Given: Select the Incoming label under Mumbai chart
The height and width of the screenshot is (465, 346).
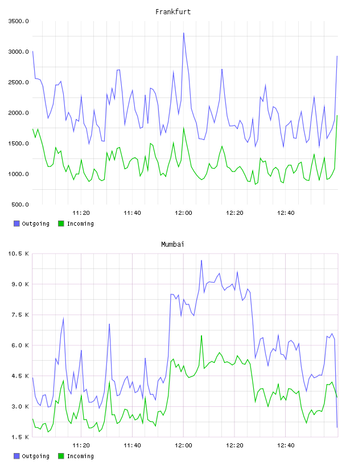Looking at the screenshot, I should (x=80, y=456).
